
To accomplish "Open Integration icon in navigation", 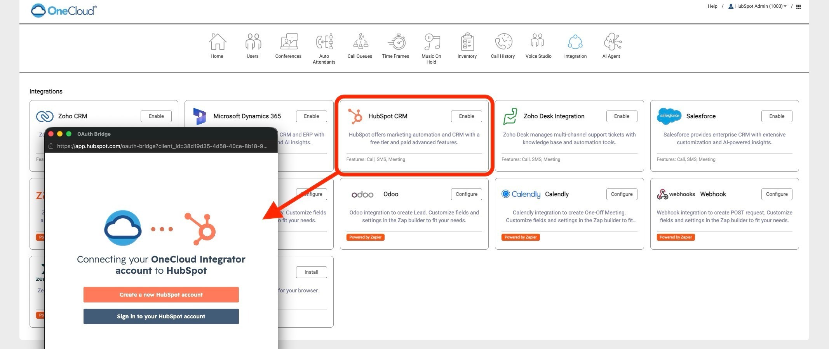I will pyautogui.click(x=575, y=42).
